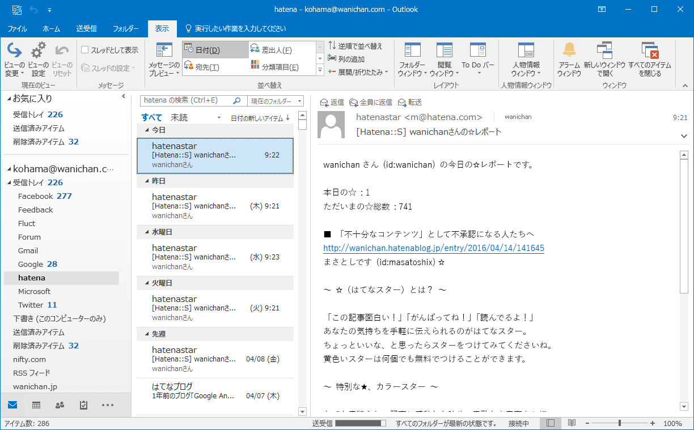Filter message list to unread (未読)
Image resolution: width=694 pixels, height=430 pixels.
click(179, 118)
